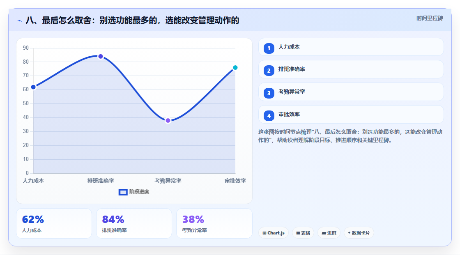This screenshot has height=255, width=460.
Task: Click numbered badge 4 next to 审批效率
Action: 269,116
